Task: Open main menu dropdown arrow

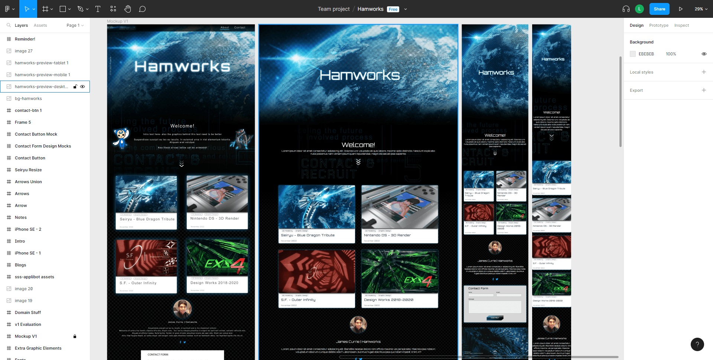Action: click(14, 9)
